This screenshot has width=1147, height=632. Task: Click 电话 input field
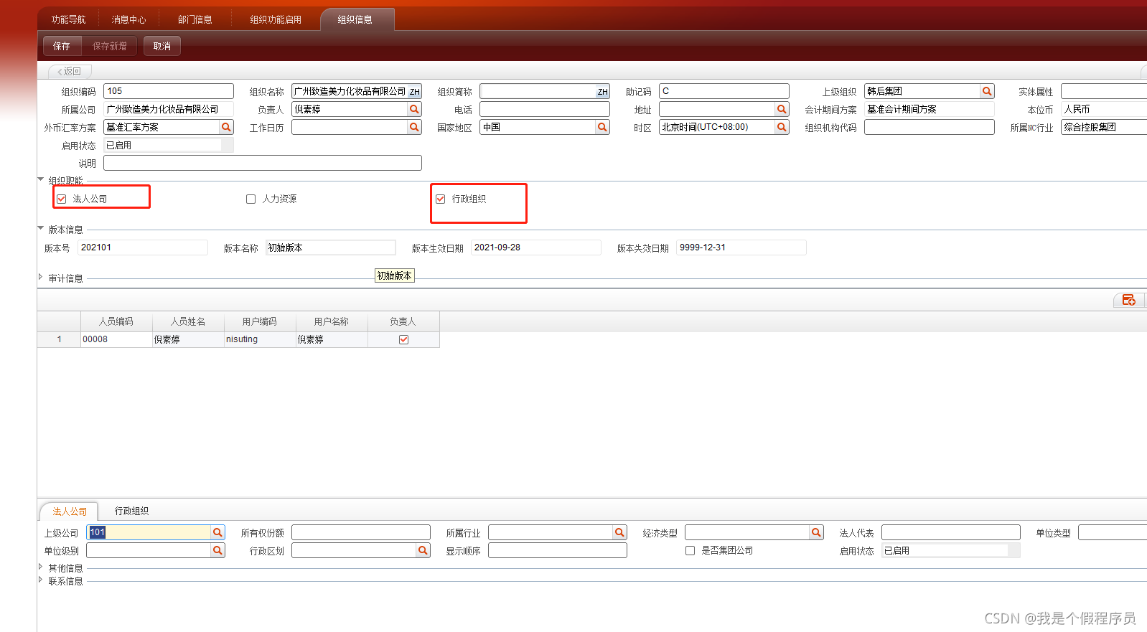click(x=545, y=109)
